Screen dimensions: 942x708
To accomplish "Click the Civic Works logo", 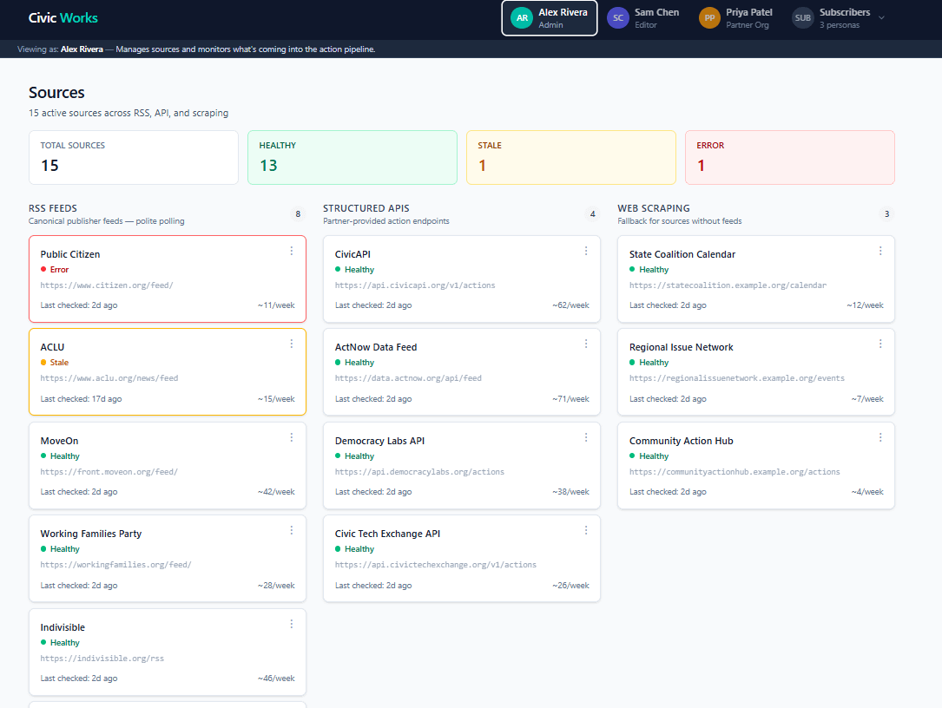I will click(x=63, y=18).
